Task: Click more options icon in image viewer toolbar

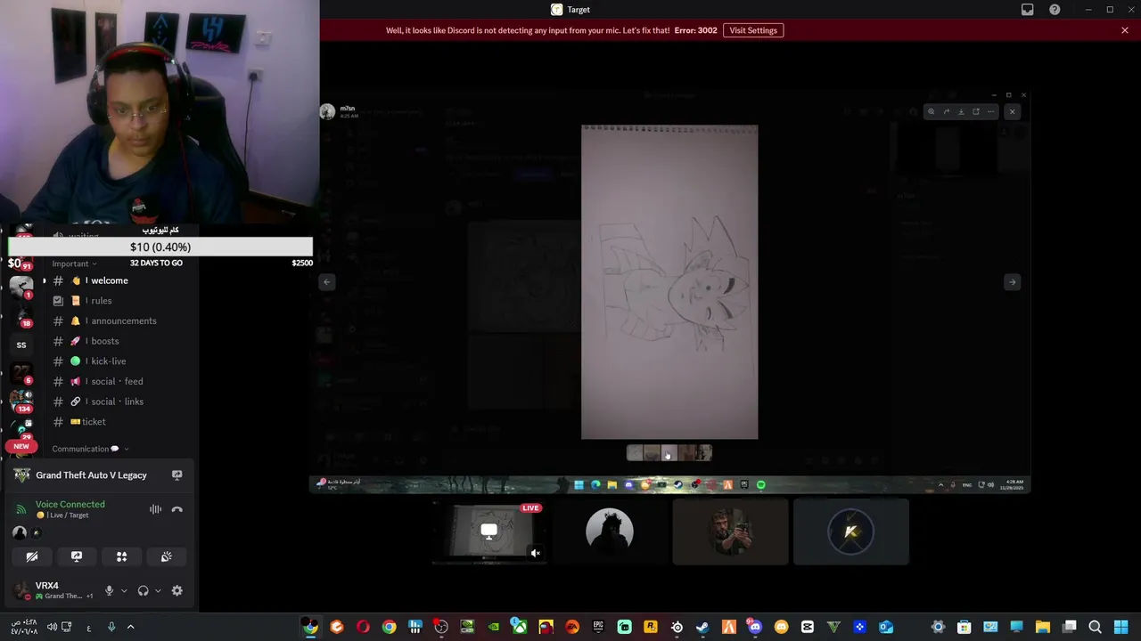Action: pyautogui.click(x=990, y=111)
